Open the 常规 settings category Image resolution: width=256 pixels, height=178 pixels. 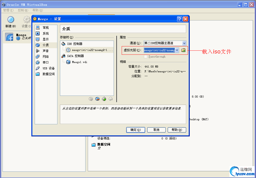pyautogui.click(x=46, y=27)
